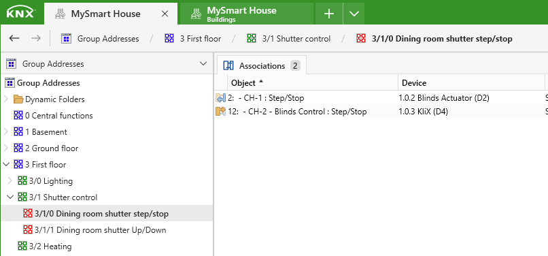Navigate to 3/1 Shutter control breadcrumb
The image size is (548, 256).
(296, 39)
